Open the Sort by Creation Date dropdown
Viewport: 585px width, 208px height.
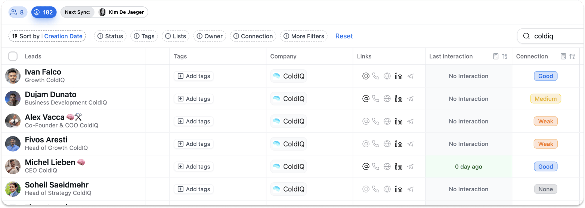[47, 36]
